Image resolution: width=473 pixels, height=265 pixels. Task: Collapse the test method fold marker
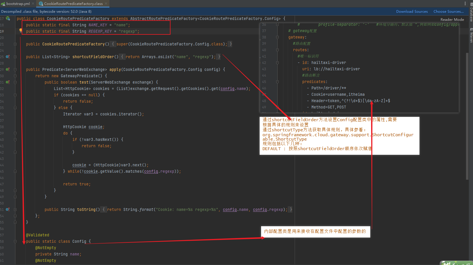click(x=15, y=82)
